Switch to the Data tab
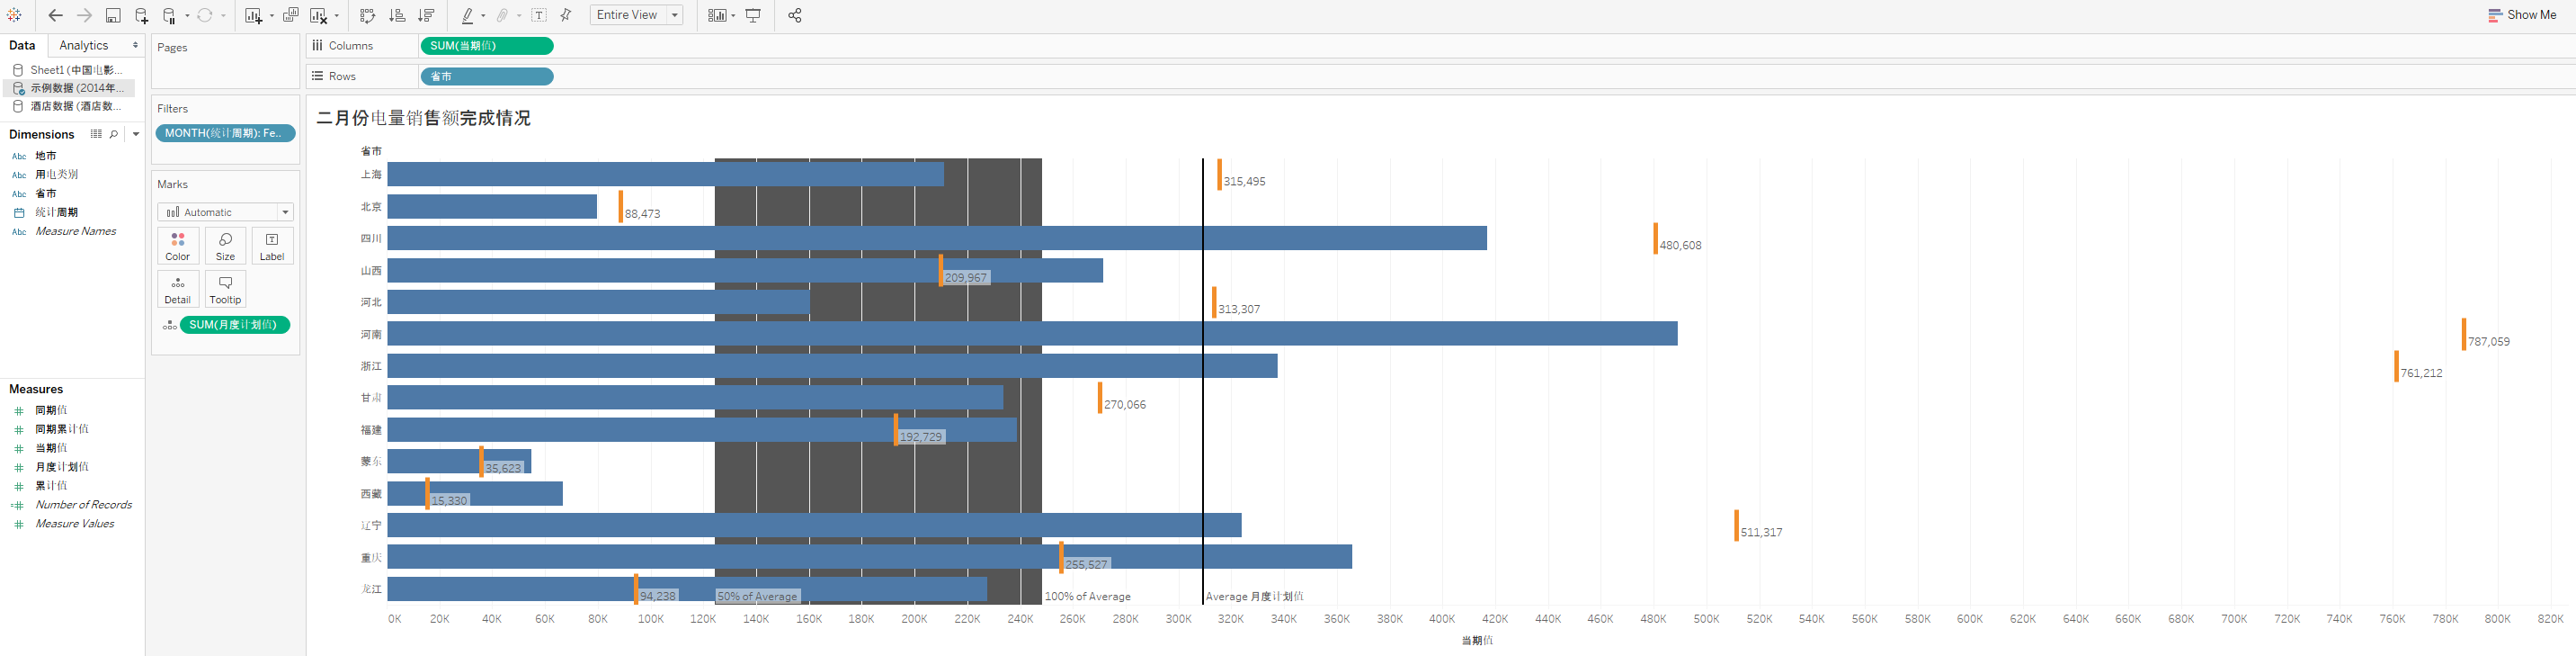The image size is (2576, 656). pyautogui.click(x=22, y=45)
